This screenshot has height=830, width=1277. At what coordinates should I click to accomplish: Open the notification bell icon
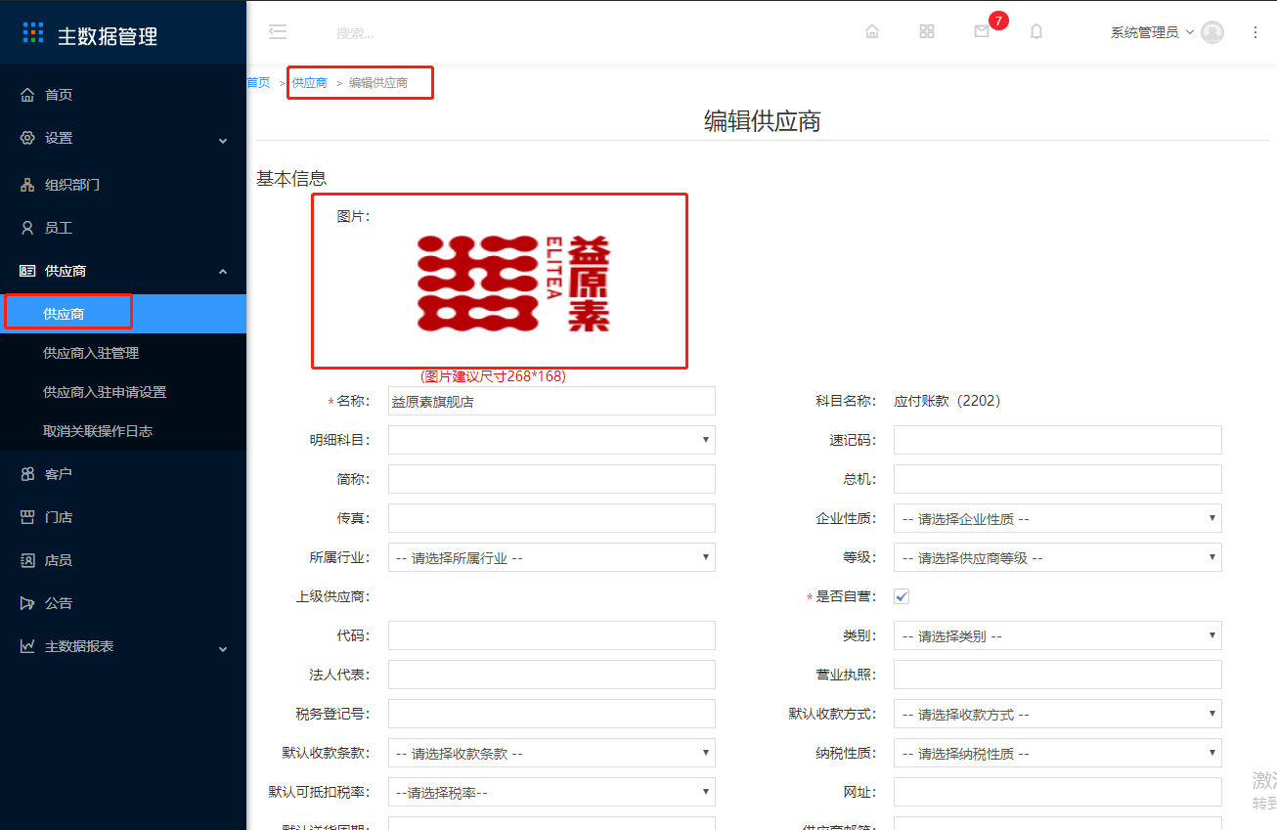1036,31
